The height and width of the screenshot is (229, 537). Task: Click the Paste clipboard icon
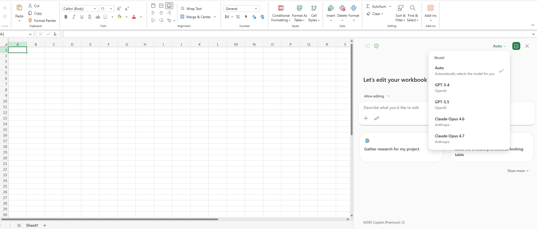19,8
